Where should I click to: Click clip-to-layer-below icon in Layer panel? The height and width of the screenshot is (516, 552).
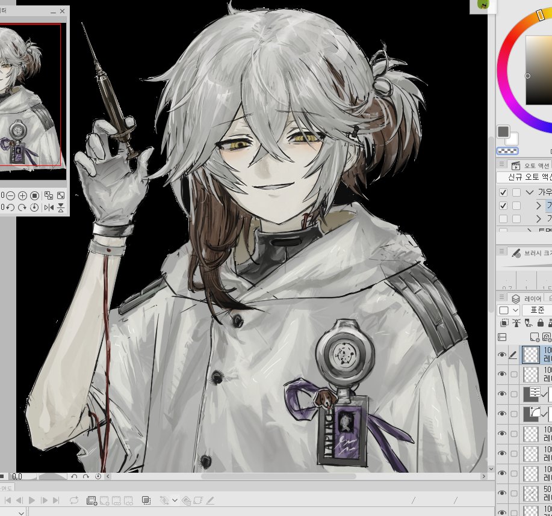click(504, 323)
